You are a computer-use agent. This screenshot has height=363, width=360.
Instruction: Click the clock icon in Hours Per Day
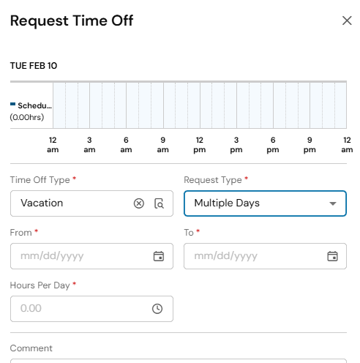tap(157, 309)
